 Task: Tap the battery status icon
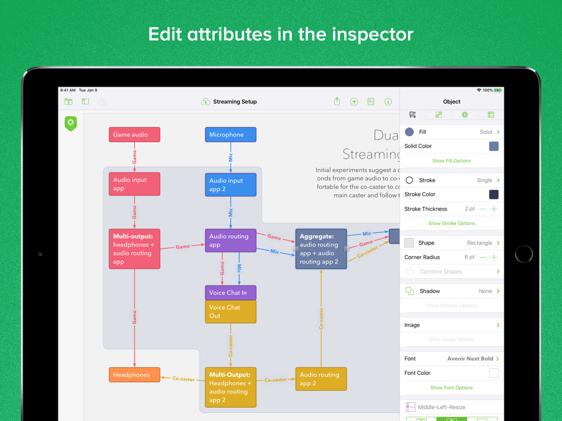498,90
